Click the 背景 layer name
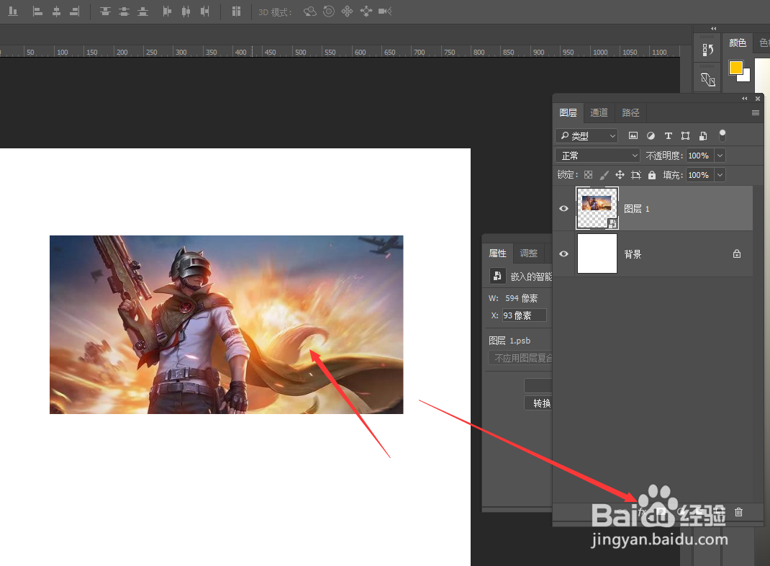The image size is (770, 566). [x=633, y=254]
